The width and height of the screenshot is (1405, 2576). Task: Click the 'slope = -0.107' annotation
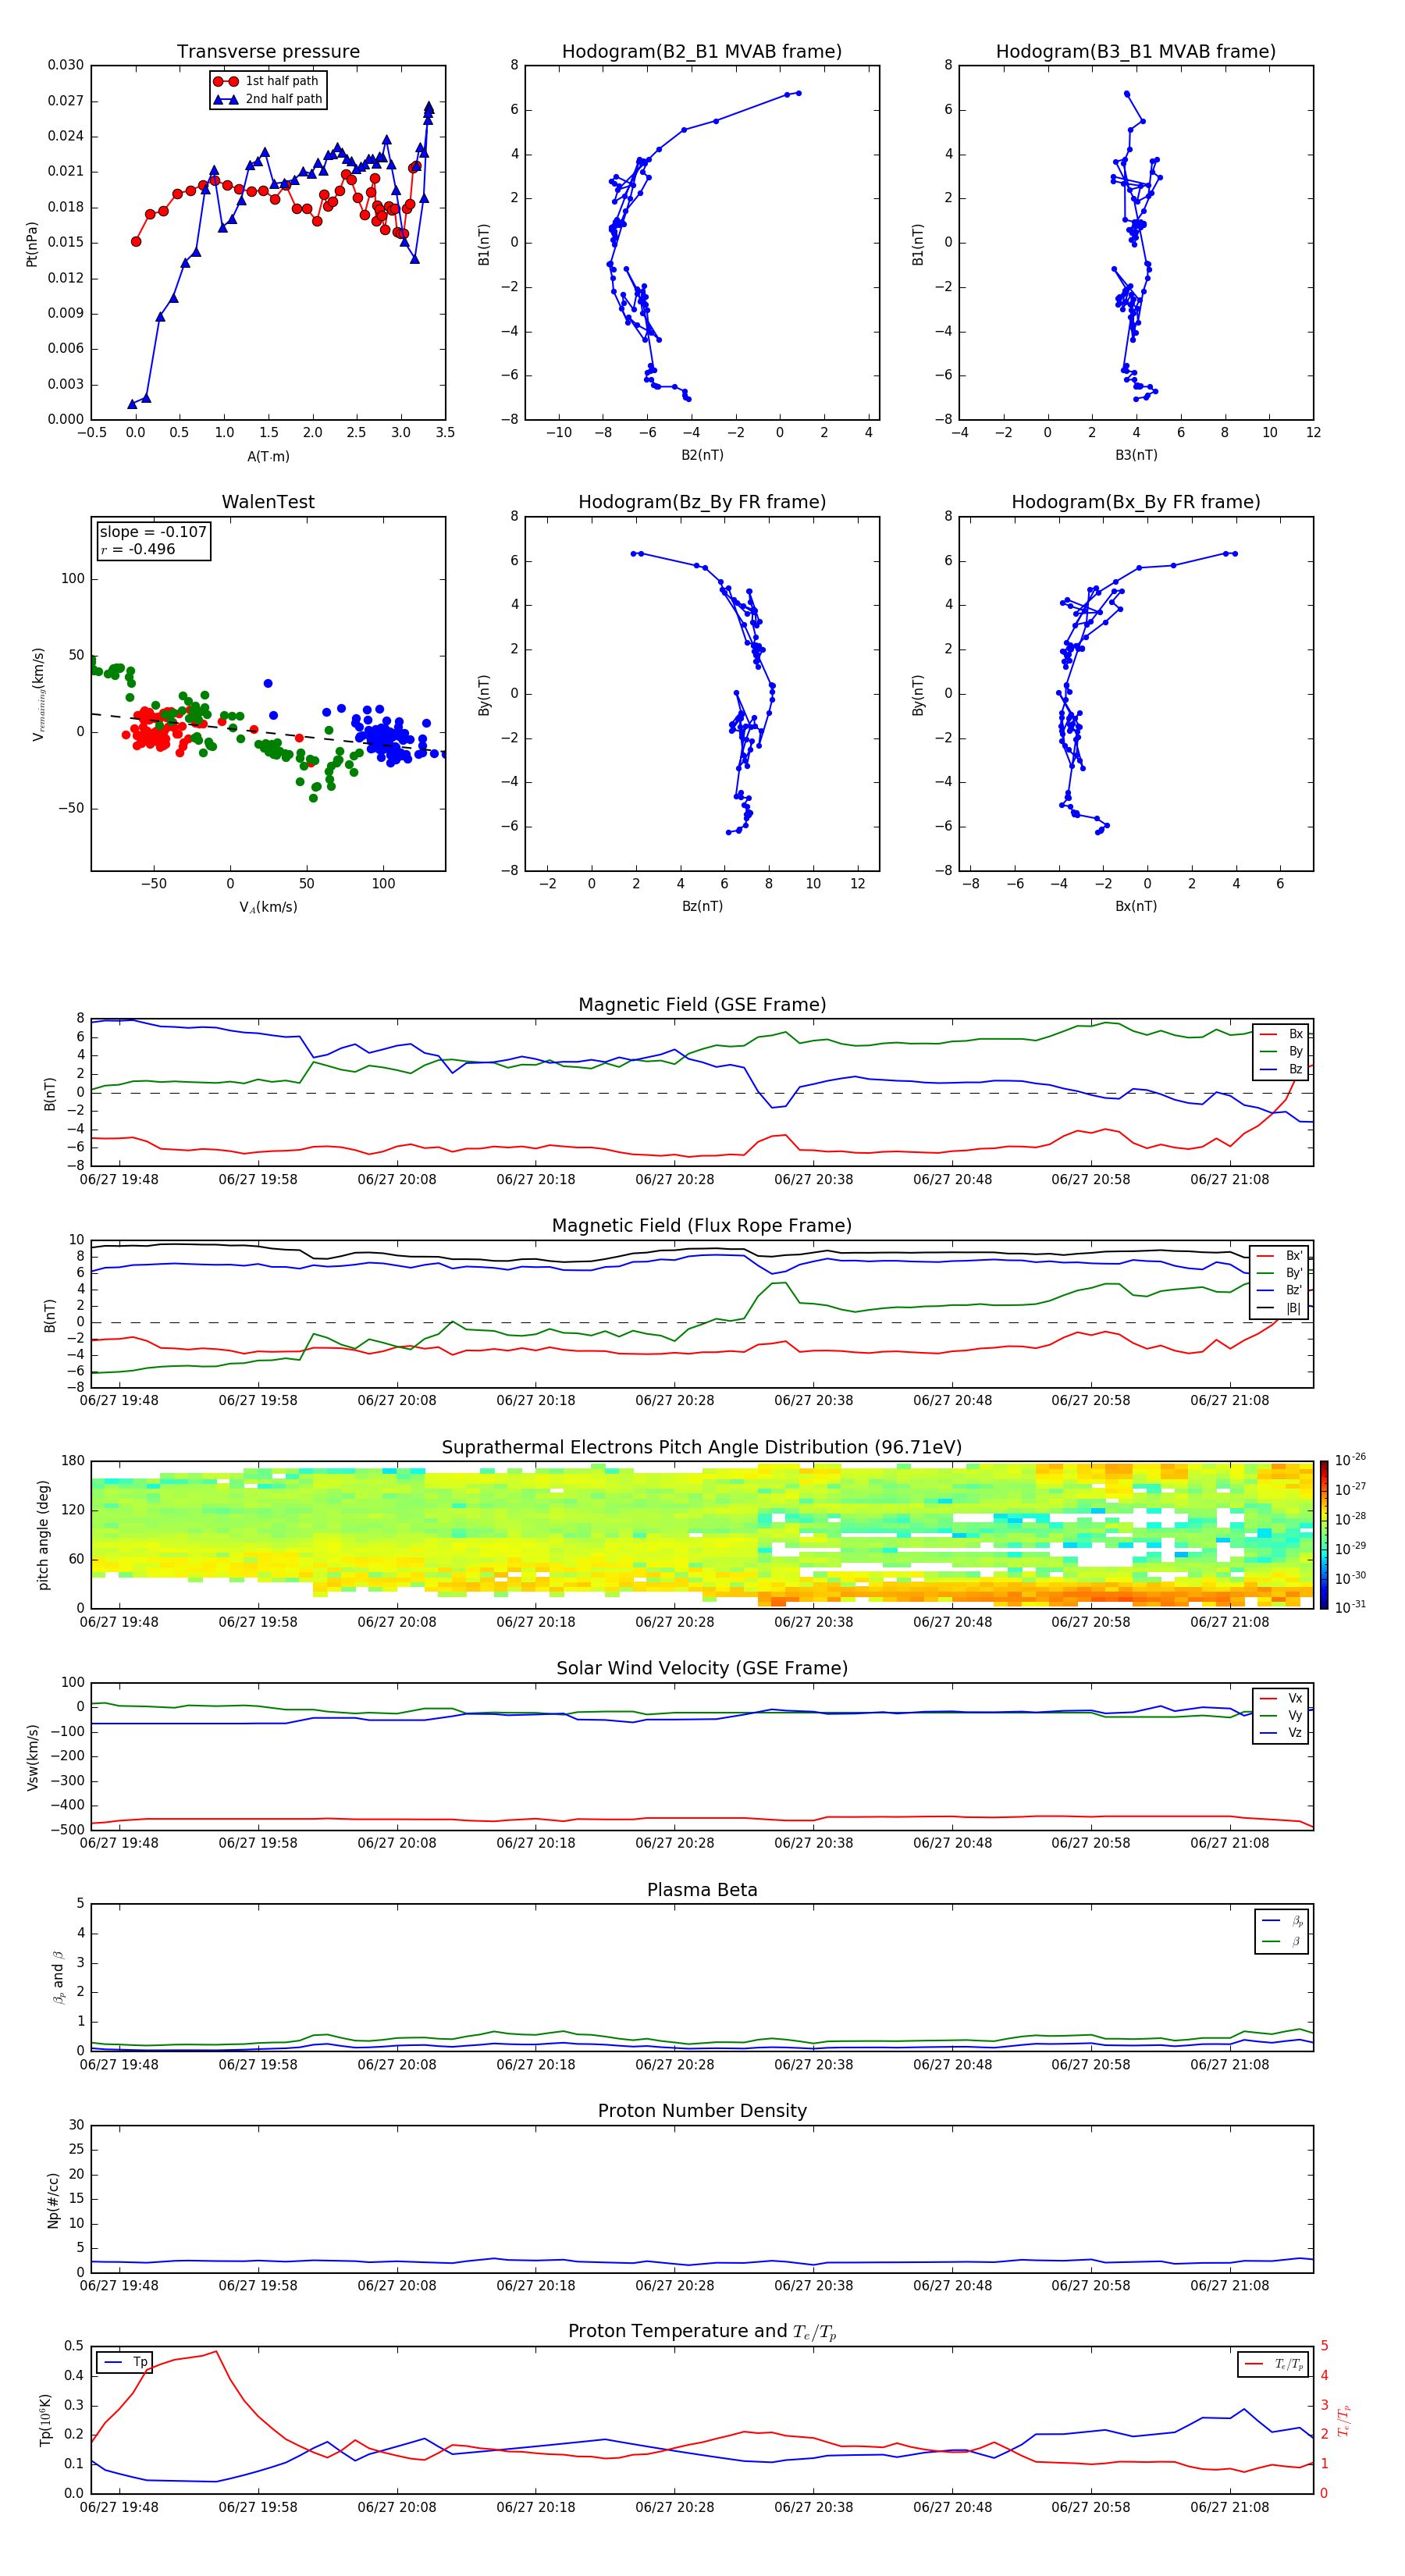(153, 532)
